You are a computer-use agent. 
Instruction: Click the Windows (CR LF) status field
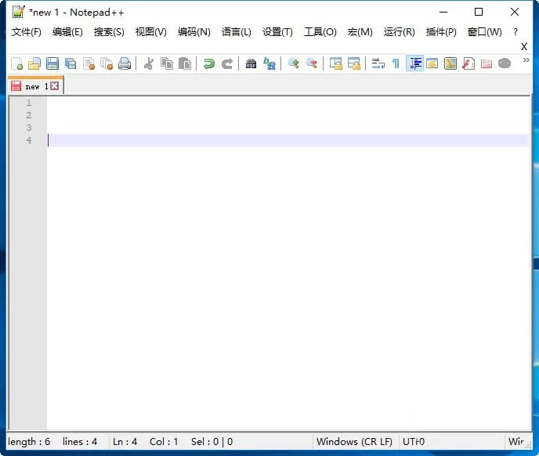(x=354, y=442)
